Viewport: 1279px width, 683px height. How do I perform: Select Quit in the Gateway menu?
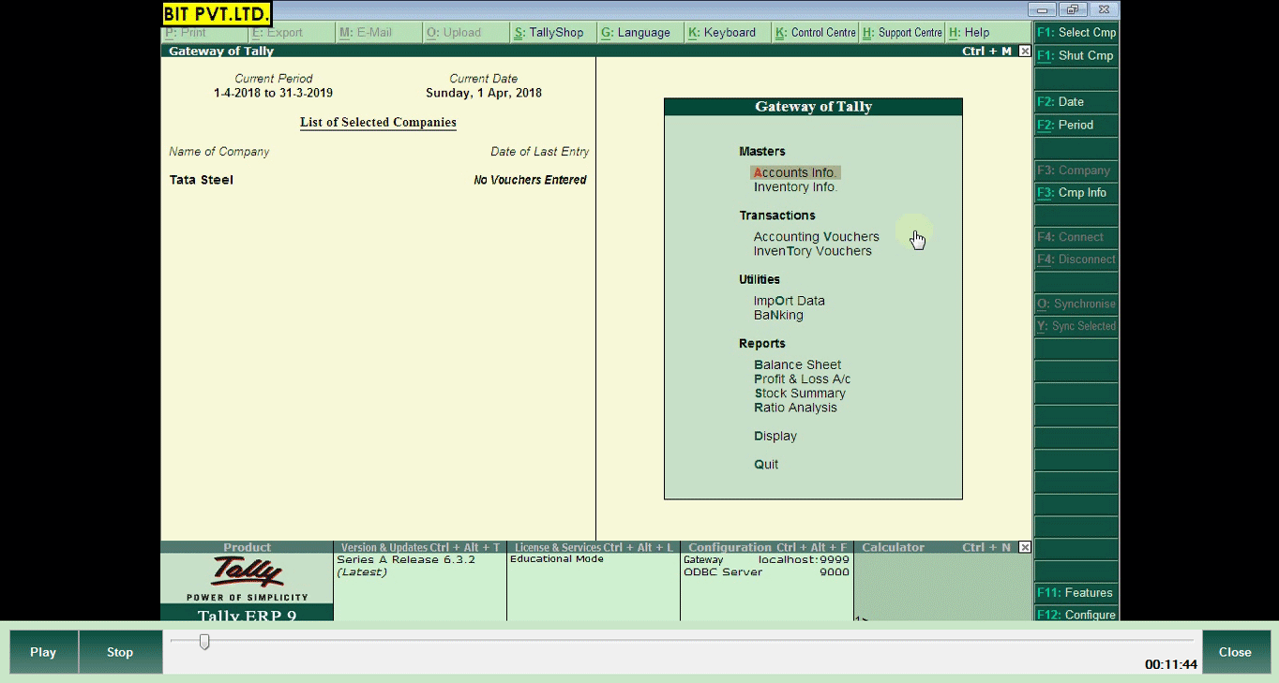766,465
